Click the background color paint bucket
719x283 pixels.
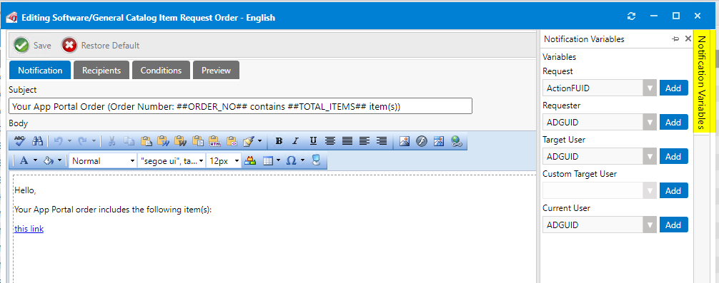(x=49, y=161)
